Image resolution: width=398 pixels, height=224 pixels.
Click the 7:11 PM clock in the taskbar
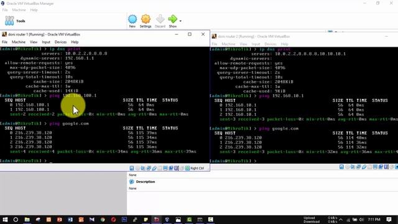(374, 220)
